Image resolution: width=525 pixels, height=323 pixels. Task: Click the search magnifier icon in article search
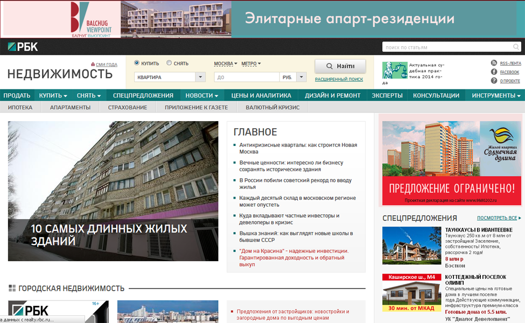[x=516, y=47]
